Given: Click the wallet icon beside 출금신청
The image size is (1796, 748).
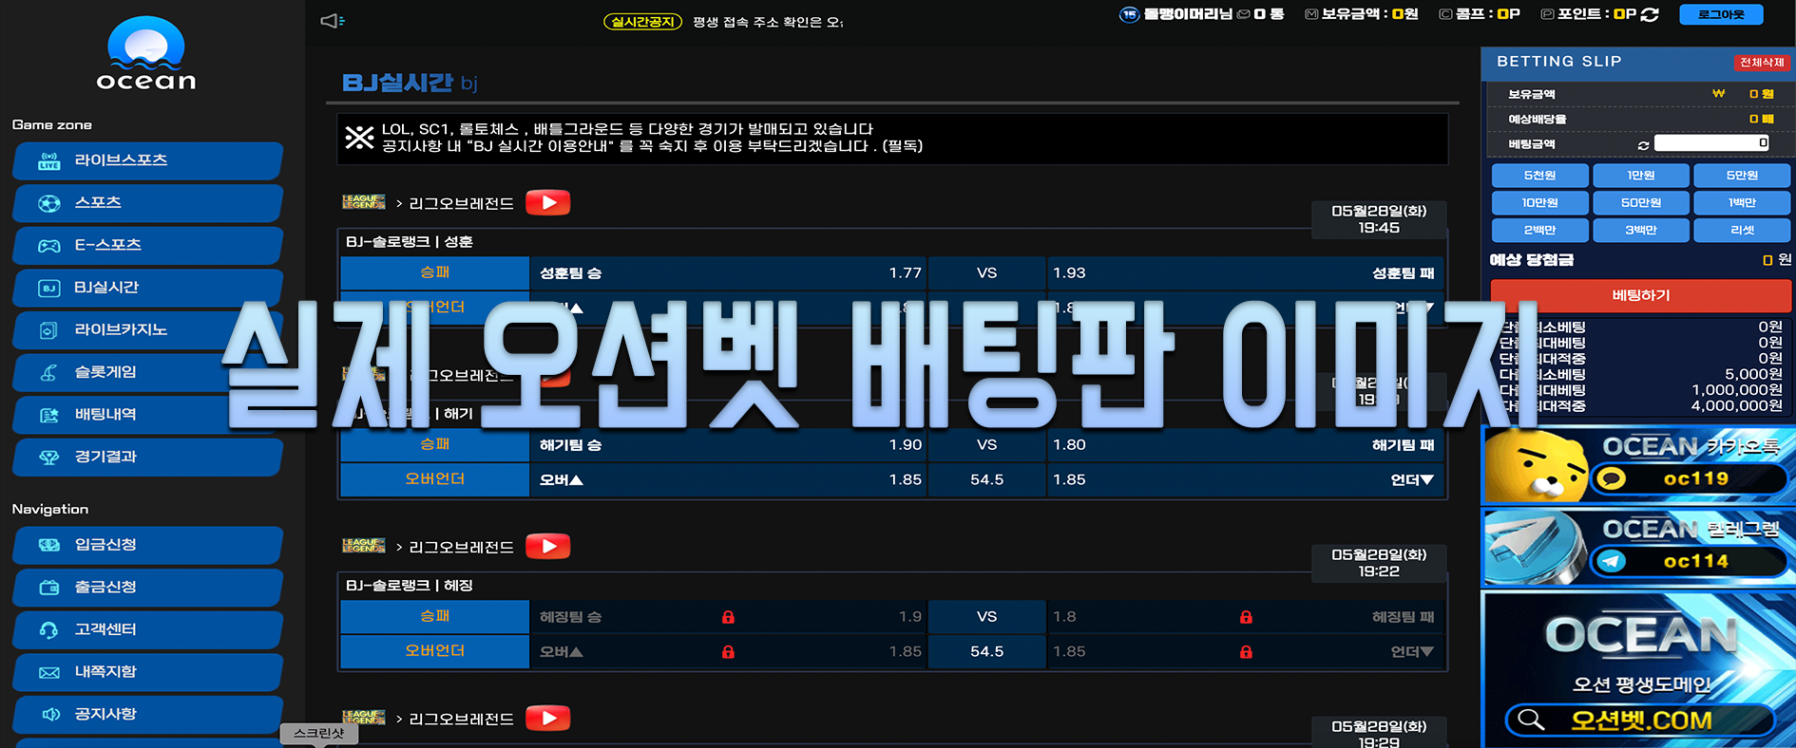Looking at the screenshot, I should (49, 588).
